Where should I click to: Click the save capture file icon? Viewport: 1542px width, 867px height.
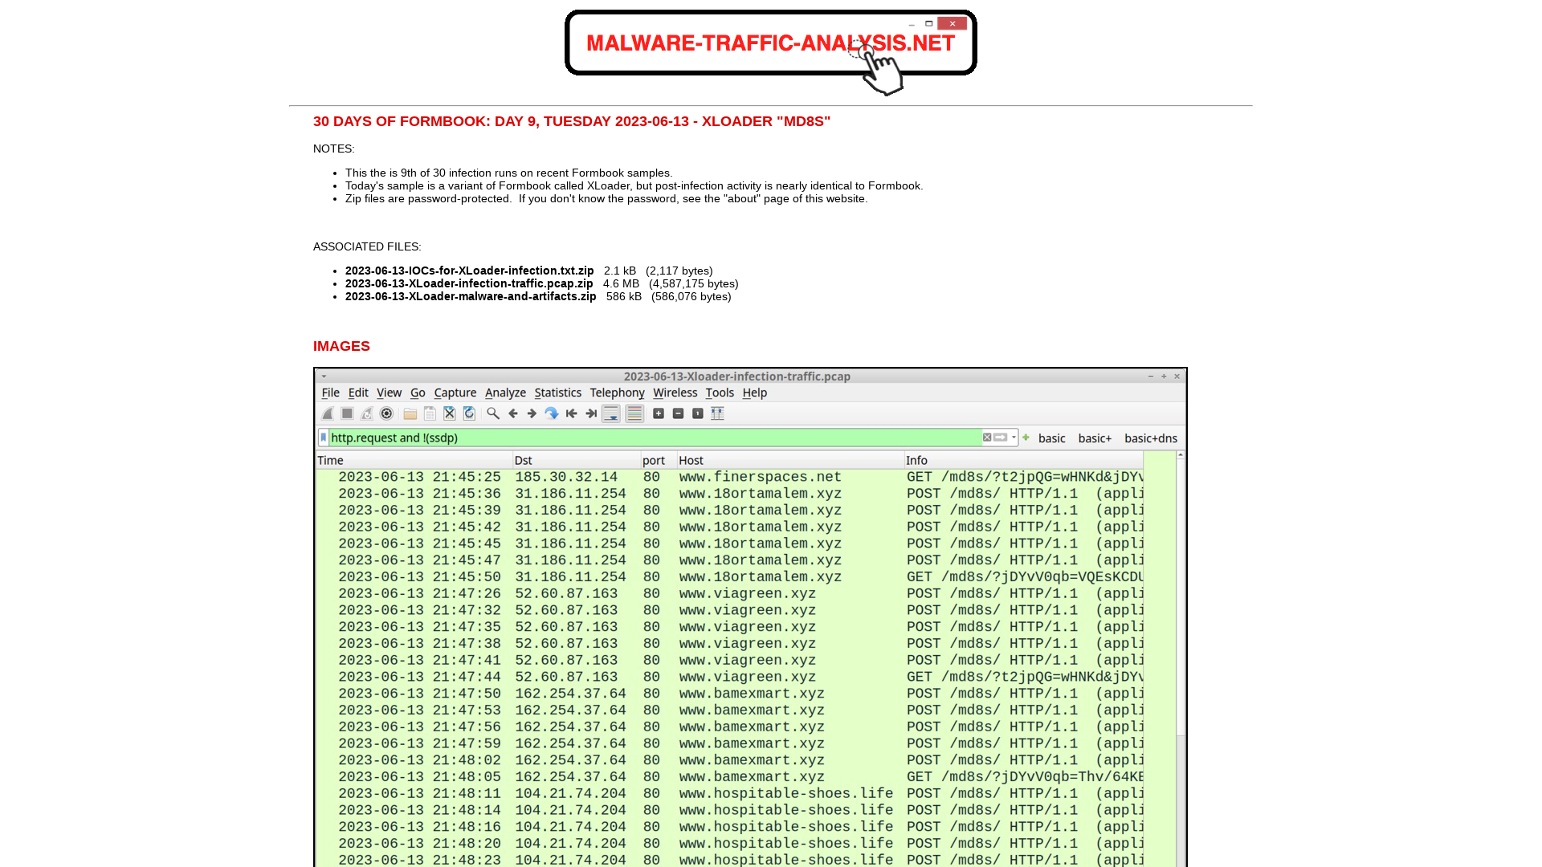tap(430, 413)
